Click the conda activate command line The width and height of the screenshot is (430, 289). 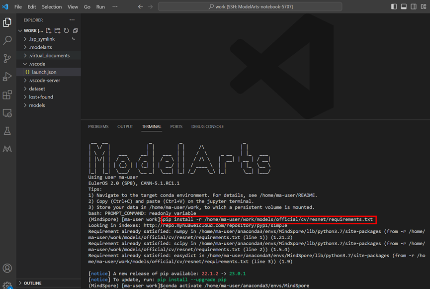pos(236,286)
